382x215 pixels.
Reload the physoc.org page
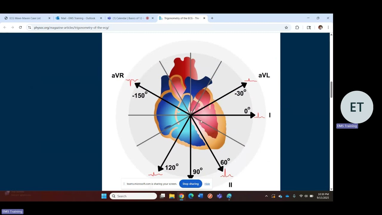point(20,27)
